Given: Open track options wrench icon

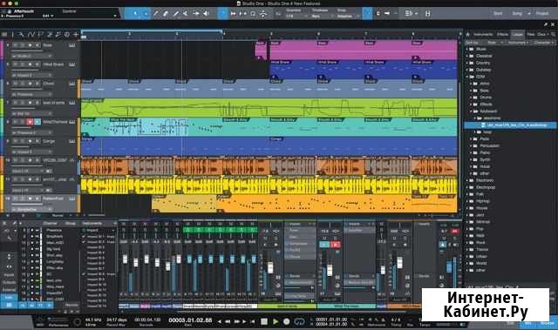Looking at the screenshot, I should (21, 35).
